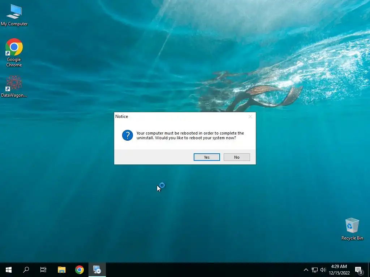
Task: Select the DataWagon desktop shortcut
Action: [14, 86]
